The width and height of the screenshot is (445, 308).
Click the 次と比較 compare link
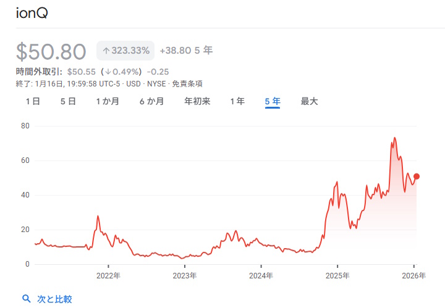pos(54,299)
